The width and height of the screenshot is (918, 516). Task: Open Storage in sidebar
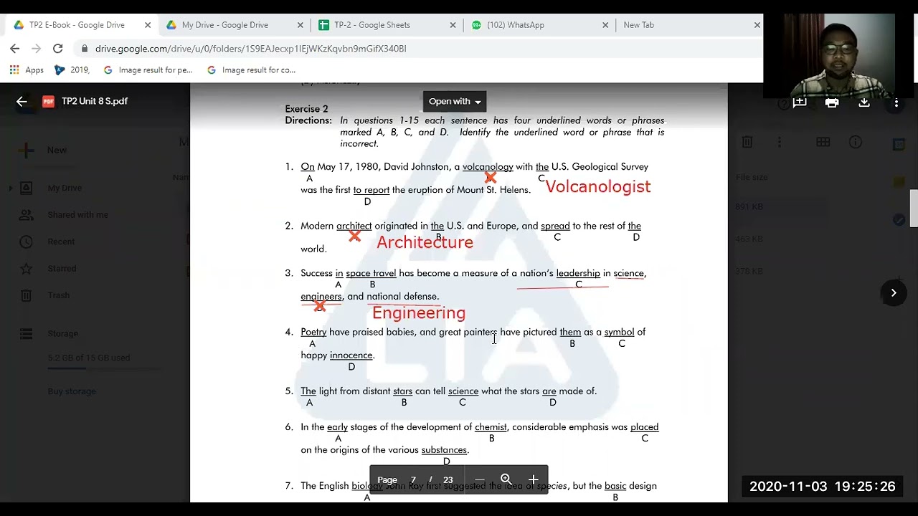[62, 333]
